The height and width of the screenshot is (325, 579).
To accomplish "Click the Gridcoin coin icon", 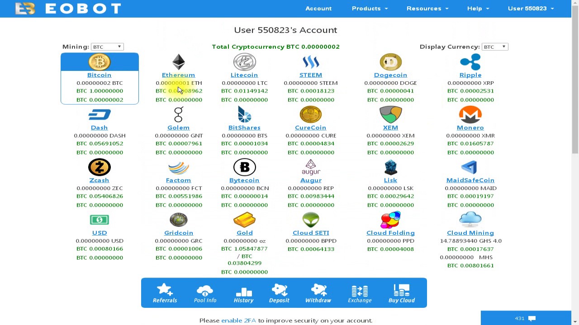I will pos(178,220).
